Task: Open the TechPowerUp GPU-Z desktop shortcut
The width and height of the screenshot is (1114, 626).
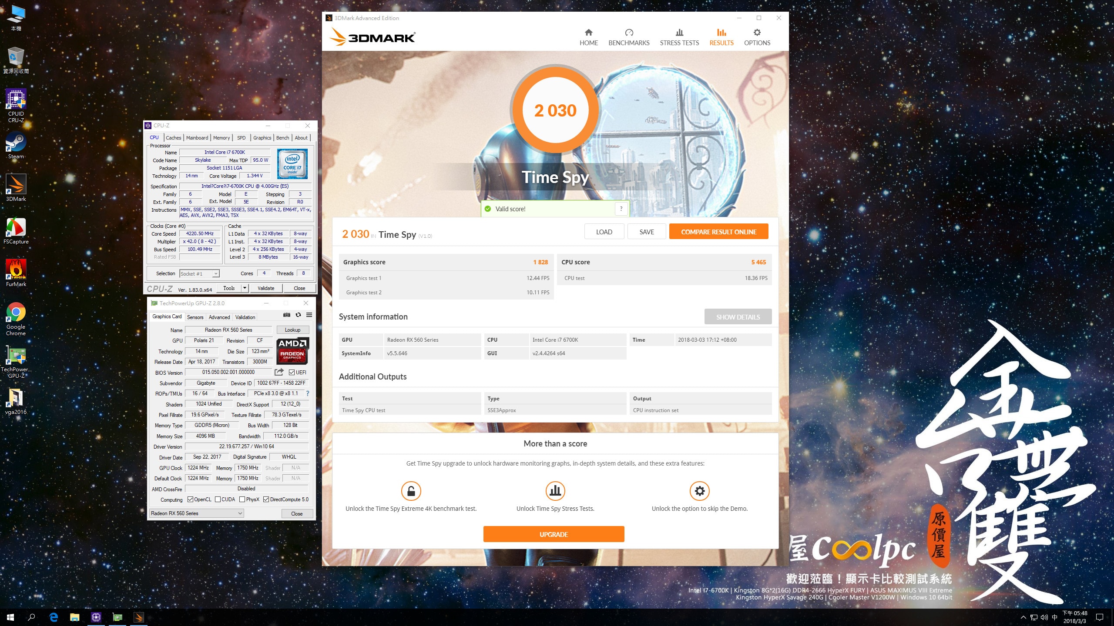Action: point(16,362)
